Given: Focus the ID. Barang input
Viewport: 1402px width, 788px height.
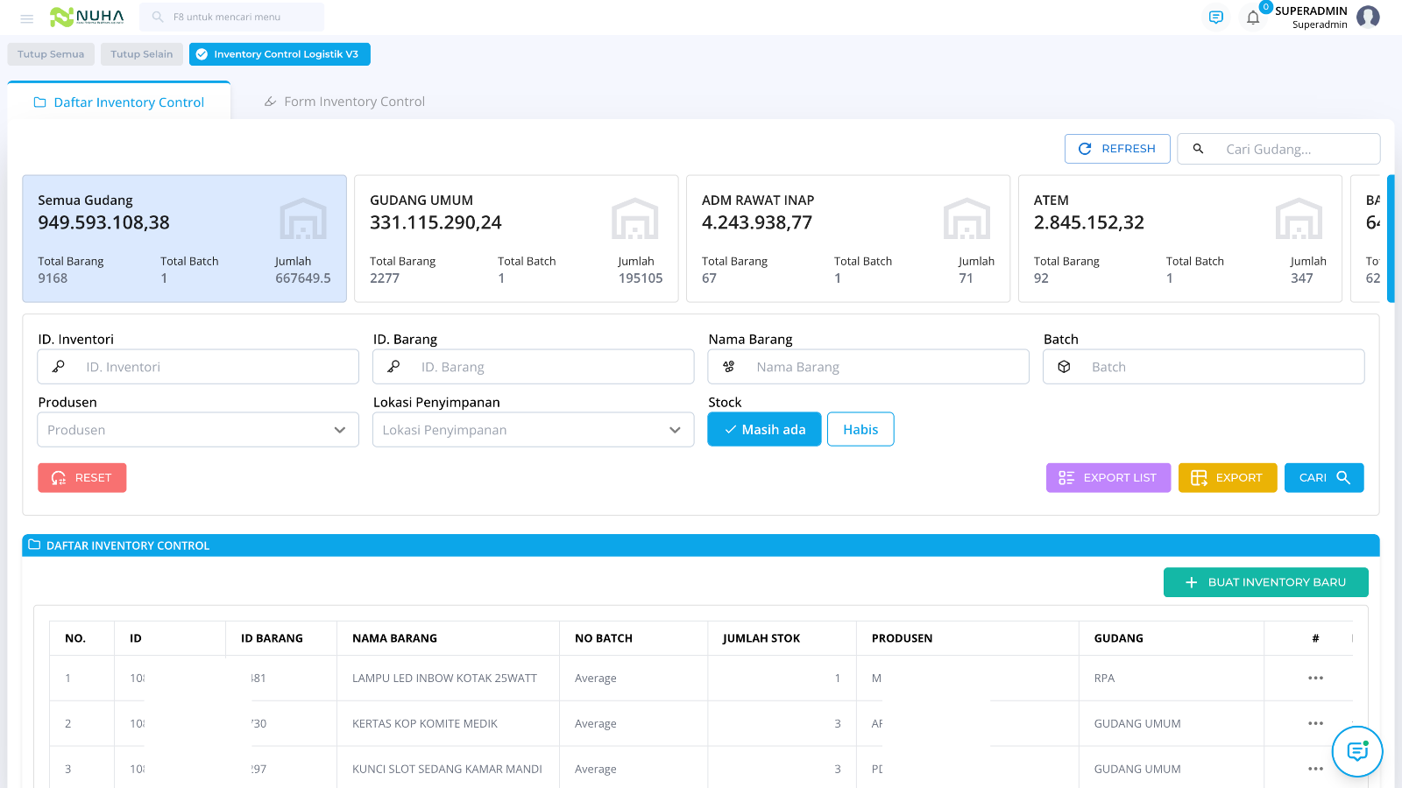Looking at the screenshot, I should coord(533,367).
